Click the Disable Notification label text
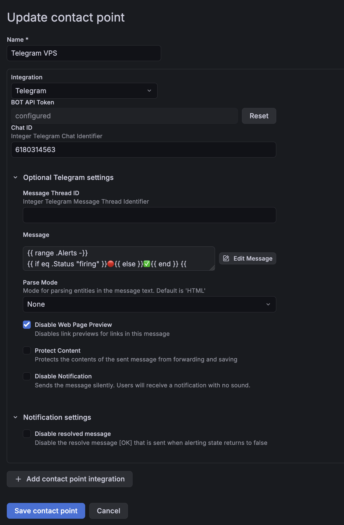The image size is (344, 525). click(x=63, y=376)
